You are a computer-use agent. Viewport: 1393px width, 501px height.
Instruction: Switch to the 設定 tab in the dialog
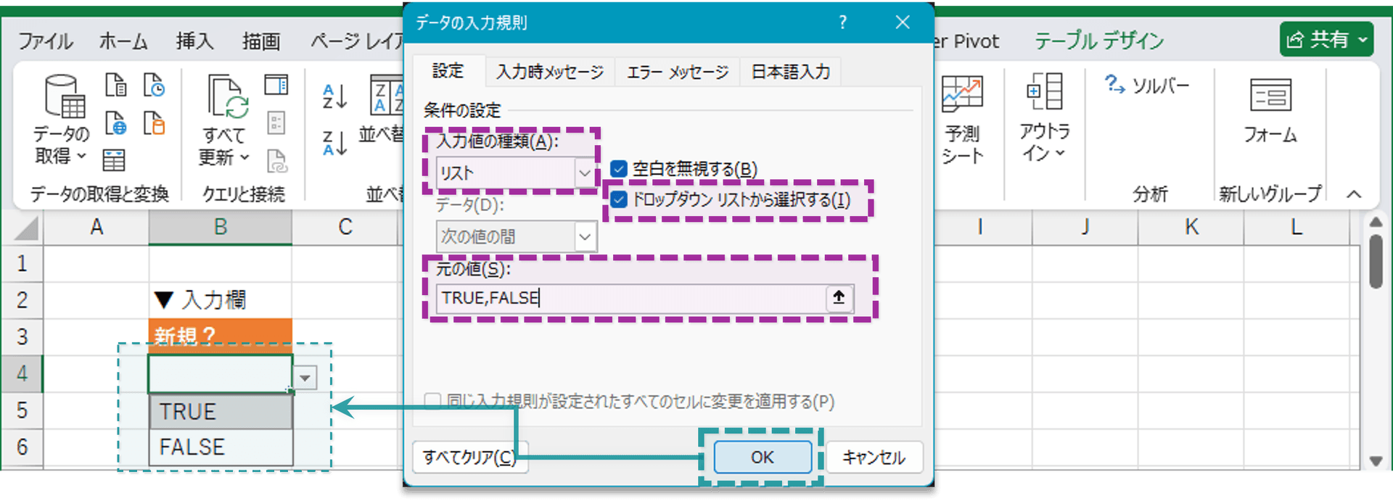(448, 70)
